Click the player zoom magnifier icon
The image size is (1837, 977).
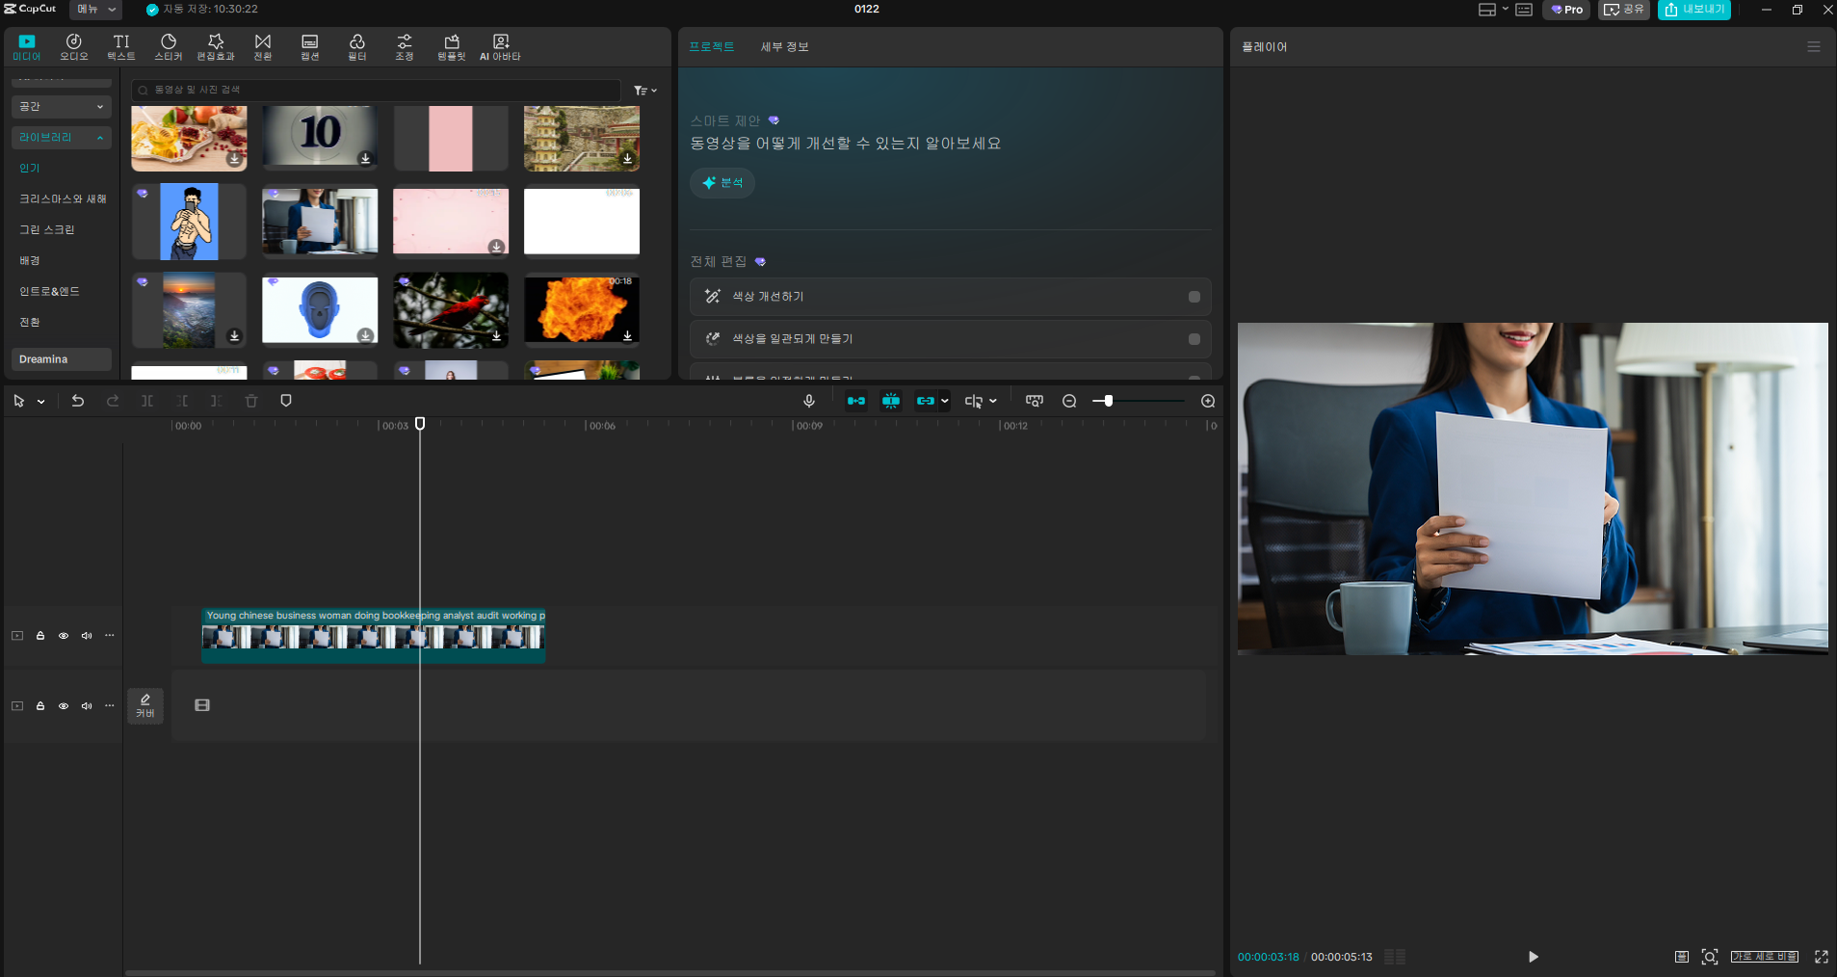[x=1710, y=957]
